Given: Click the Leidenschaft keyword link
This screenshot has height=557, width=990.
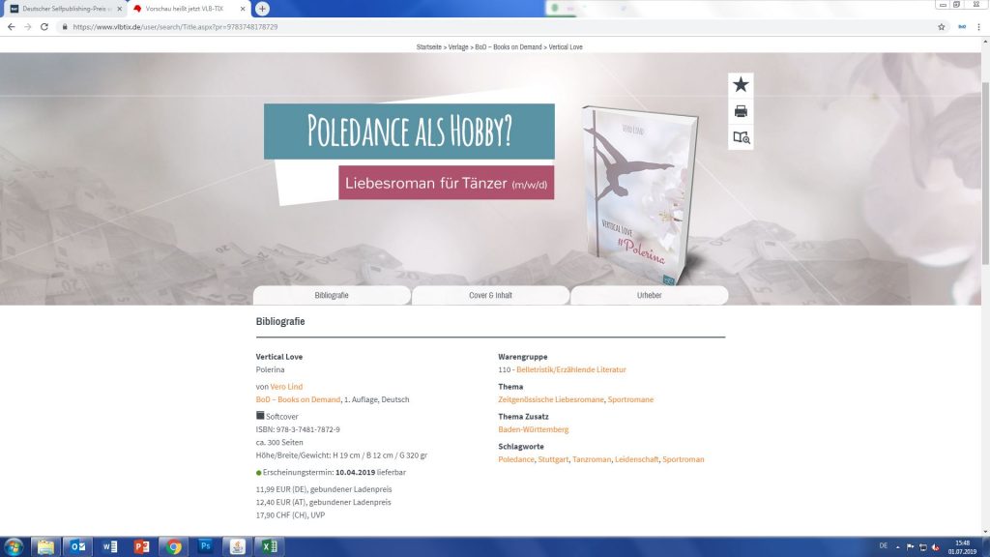Looking at the screenshot, I should 636,459.
